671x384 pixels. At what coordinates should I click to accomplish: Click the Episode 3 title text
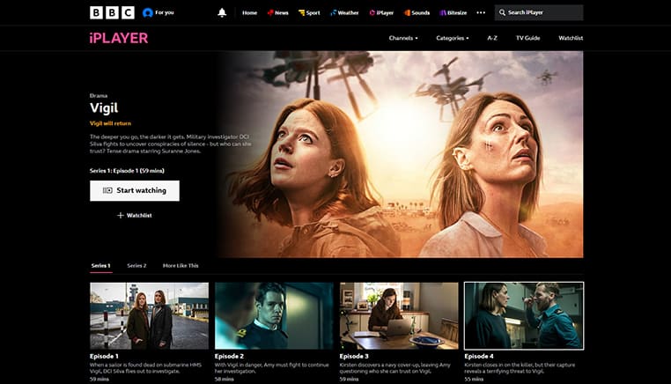pos(354,356)
